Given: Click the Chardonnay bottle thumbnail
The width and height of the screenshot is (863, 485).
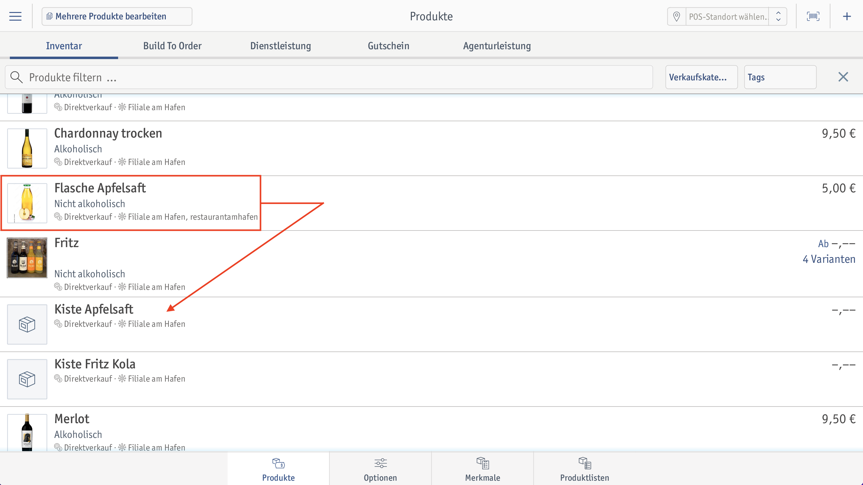Looking at the screenshot, I should (27, 148).
